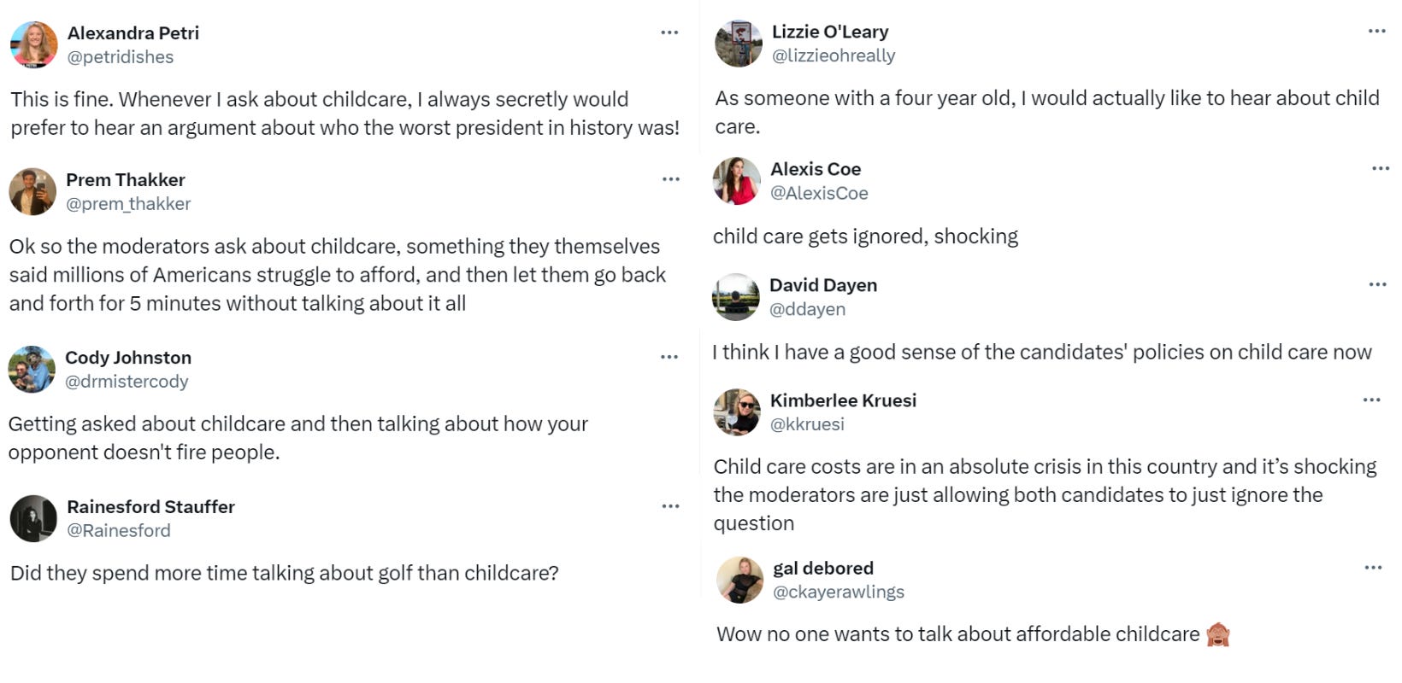The width and height of the screenshot is (1402, 683).
Task: Open more options on Prem Thakker's tweet
Action: 671,179
